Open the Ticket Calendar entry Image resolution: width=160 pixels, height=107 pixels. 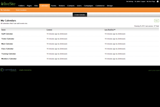pos(7,39)
